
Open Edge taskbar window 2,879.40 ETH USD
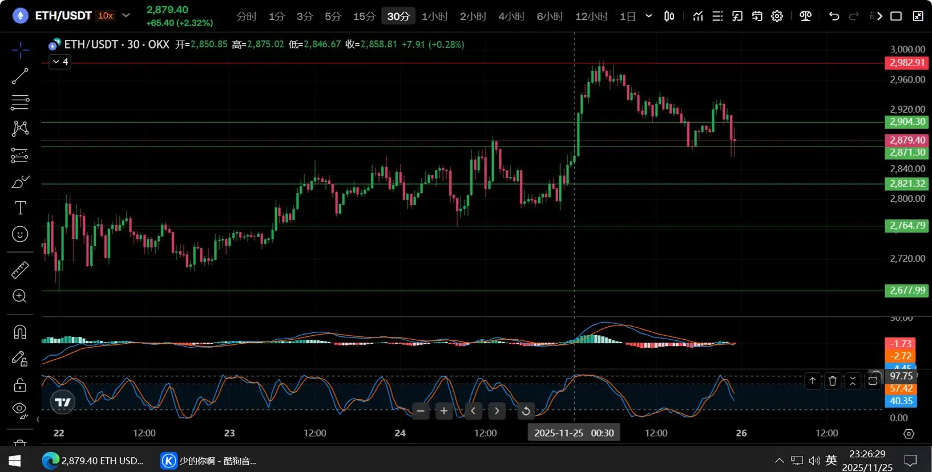tap(94, 460)
